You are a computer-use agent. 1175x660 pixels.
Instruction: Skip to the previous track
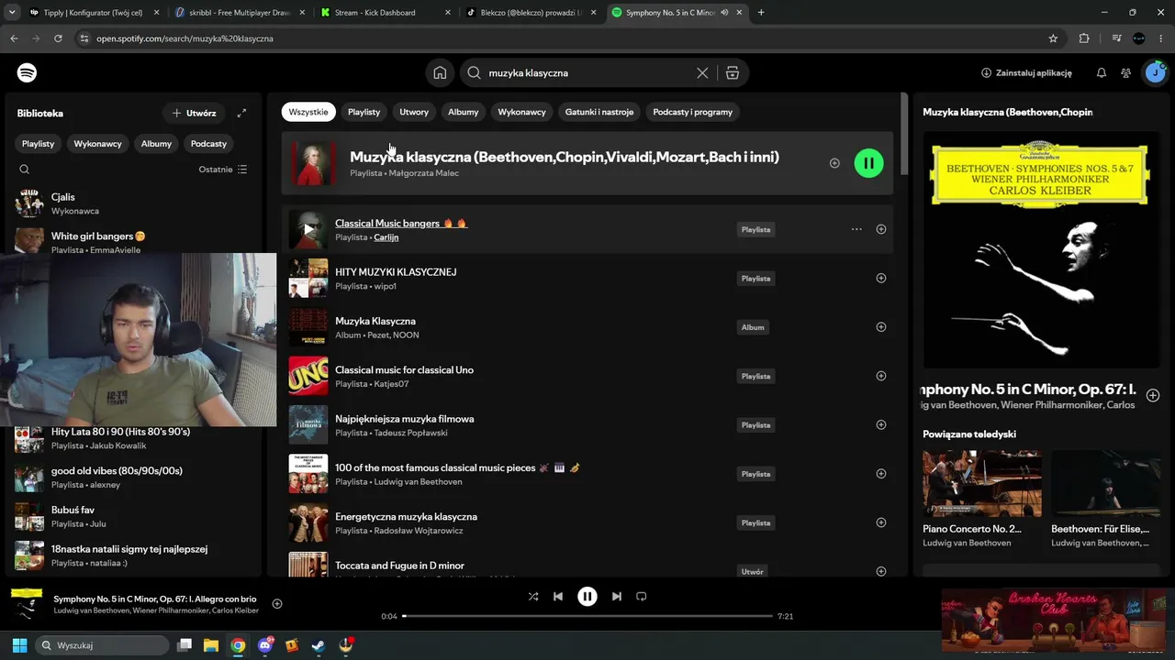pyautogui.click(x=558, y=596)
